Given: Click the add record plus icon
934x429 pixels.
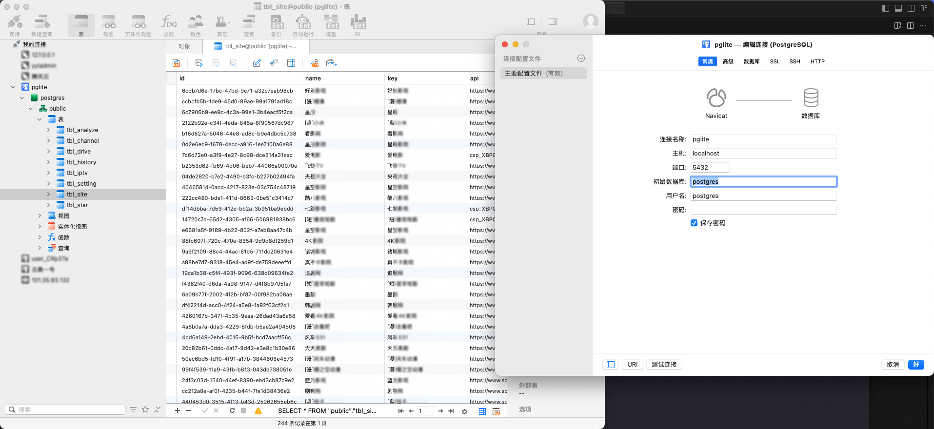Looking at the screenshot, I should click(x=178, y=411).
